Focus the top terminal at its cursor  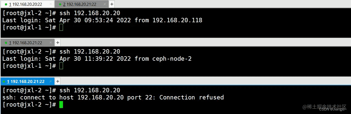pos(61,27)
